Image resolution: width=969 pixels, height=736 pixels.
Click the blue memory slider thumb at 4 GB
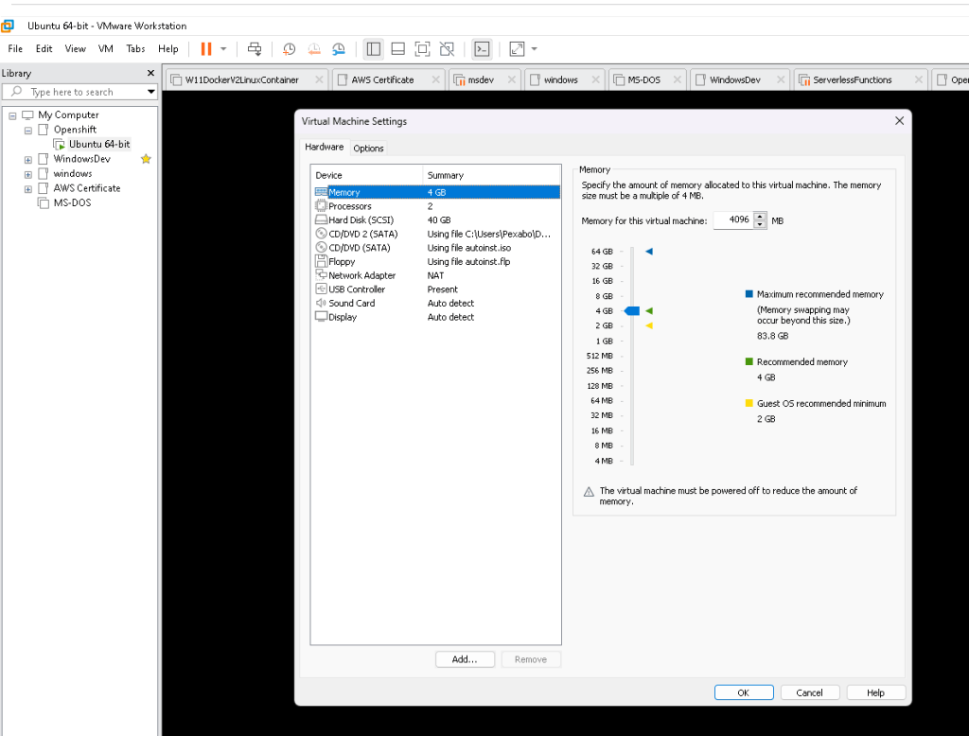point(631,311)
